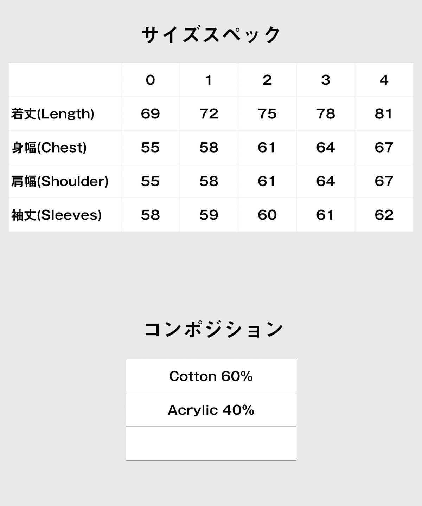422x506 pixels.
Task: Click the 肩幅(Shoulder) row label
Action: tap(60, 181)
